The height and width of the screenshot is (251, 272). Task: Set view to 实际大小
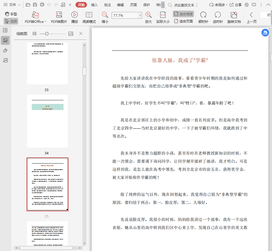[163, 15]
